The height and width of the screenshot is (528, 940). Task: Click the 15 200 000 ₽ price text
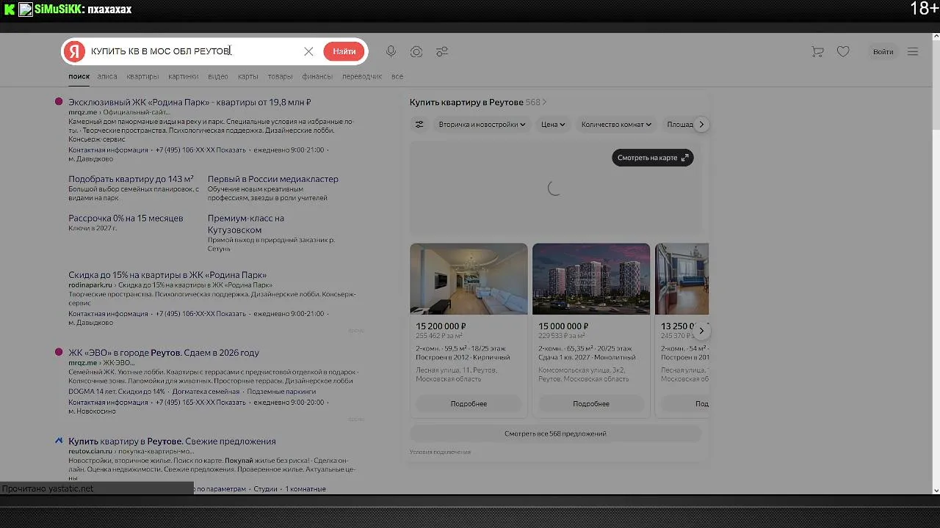tap(441, 326)
